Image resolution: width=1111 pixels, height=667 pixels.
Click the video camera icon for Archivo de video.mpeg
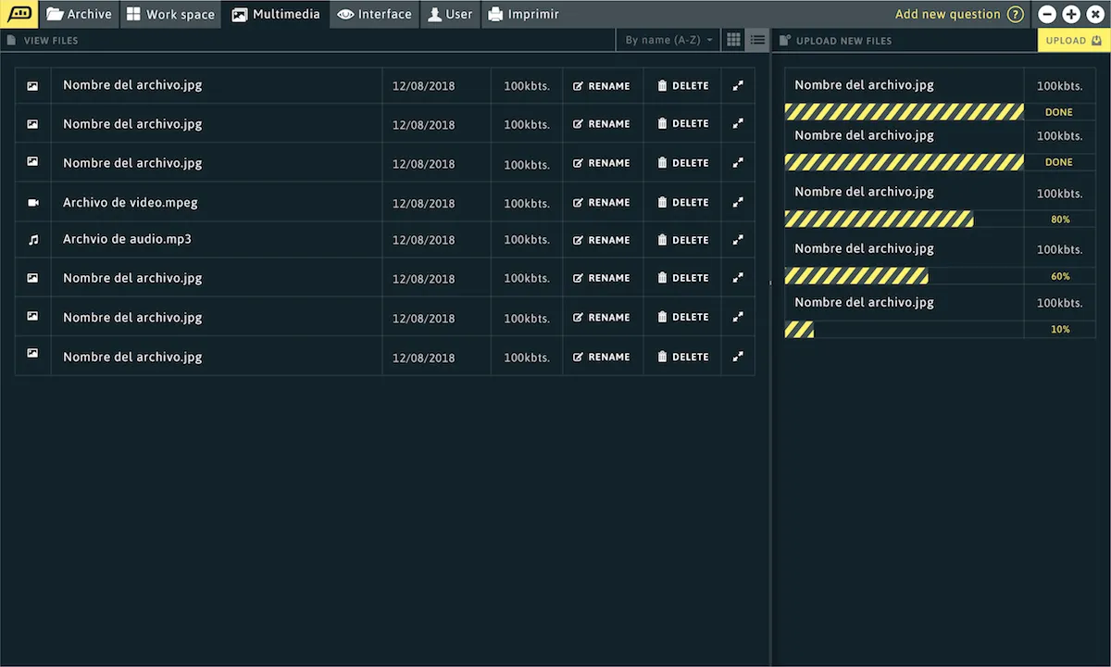pos(33,202)
